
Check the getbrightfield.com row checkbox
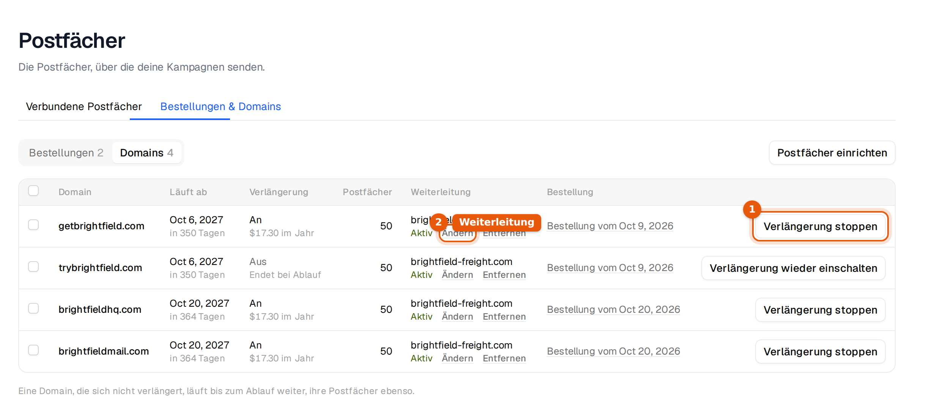pos(33,225)
